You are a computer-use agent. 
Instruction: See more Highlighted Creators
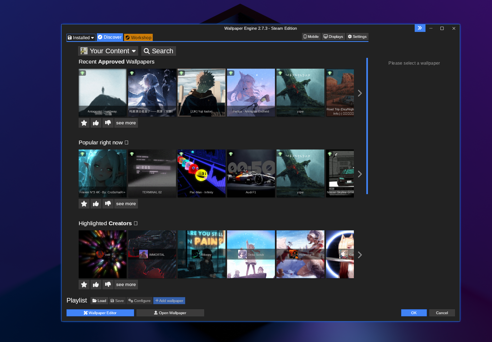(x=126, y=285)
